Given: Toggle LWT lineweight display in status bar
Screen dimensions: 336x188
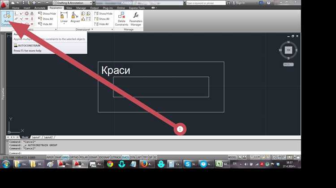Looking at the screenshot, I should coord(139,158).
